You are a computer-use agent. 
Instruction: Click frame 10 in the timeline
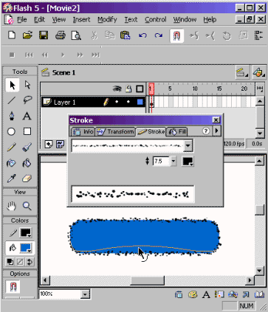click(194, 102)
